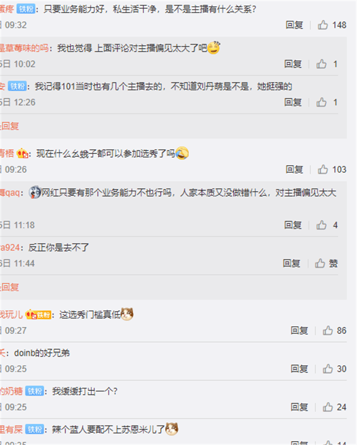The width and height of the screenshot is (357, 445).
Task: Expand replies link below the 11:44 comment
Action: [x=9, y=287]
